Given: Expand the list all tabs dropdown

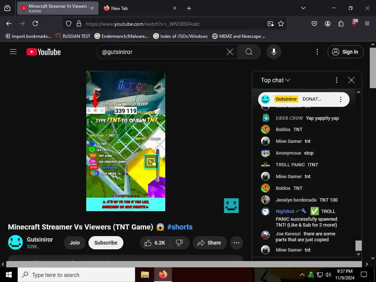Looking at the screenshot, I should coord(303,8).
